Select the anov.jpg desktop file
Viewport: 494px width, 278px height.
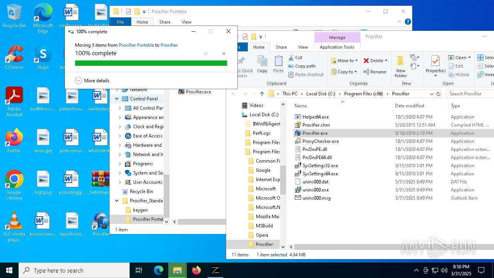click(x=43, y=141)
